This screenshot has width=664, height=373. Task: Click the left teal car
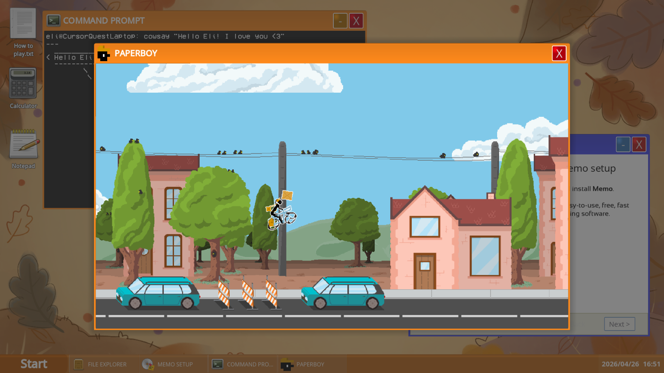click(158, 293)
